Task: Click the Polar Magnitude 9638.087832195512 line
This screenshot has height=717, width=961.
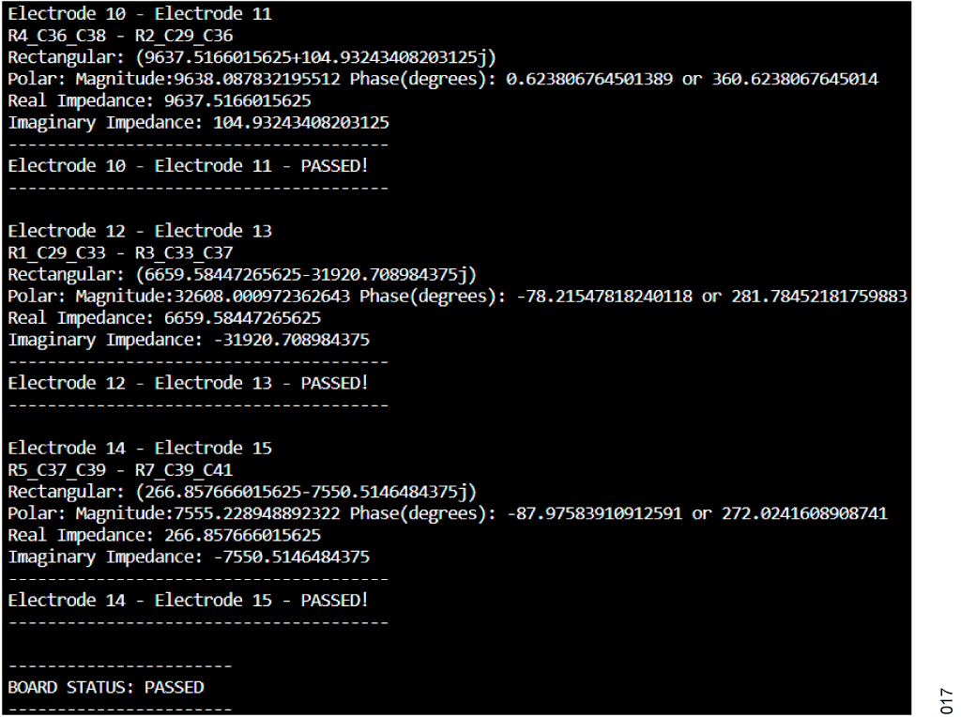Action: coord(443,79)
